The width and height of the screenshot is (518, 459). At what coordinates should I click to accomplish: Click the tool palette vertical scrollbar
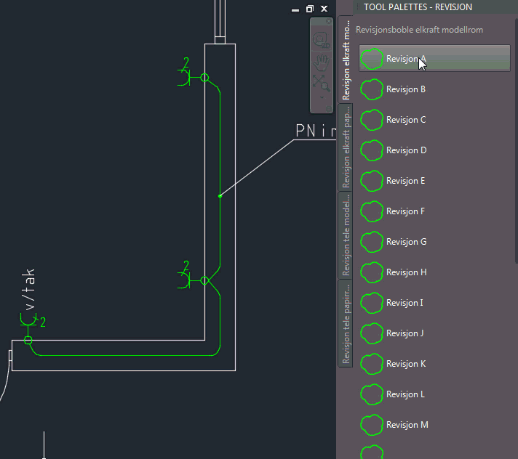516,145
